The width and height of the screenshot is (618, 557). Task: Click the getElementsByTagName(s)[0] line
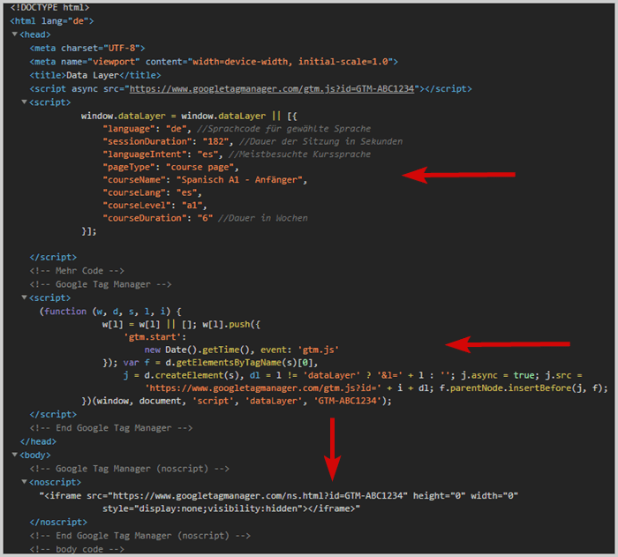pyautogui.click(x=210, y=363)
